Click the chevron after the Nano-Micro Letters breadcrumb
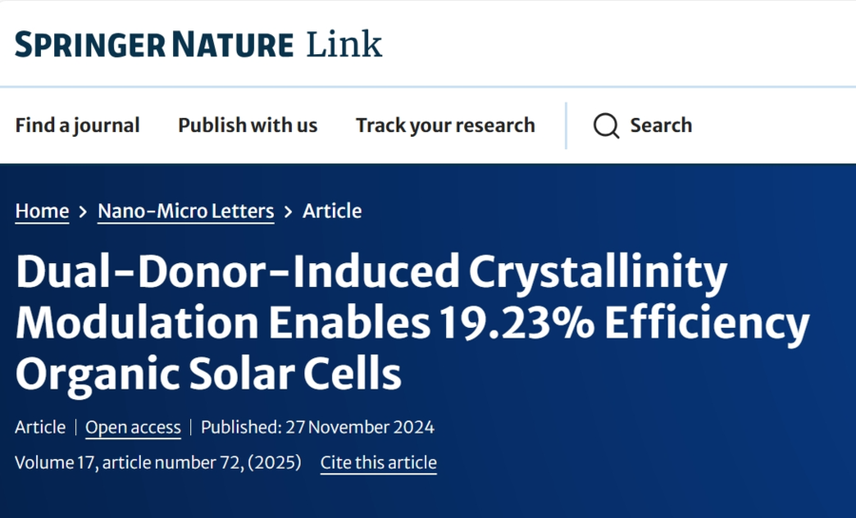Screen dimensions: 856x518 288,212
